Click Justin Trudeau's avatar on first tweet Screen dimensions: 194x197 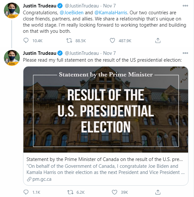12,10
